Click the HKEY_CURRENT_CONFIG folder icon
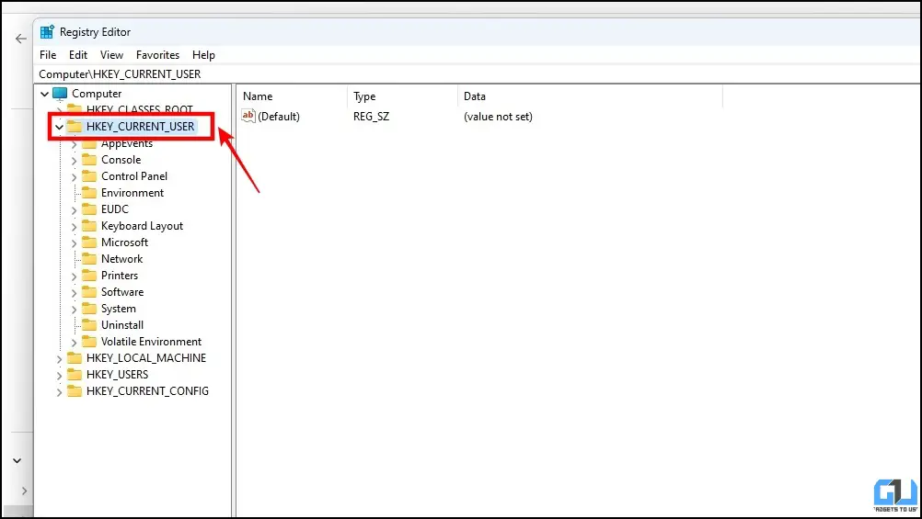 pos(75,391)
